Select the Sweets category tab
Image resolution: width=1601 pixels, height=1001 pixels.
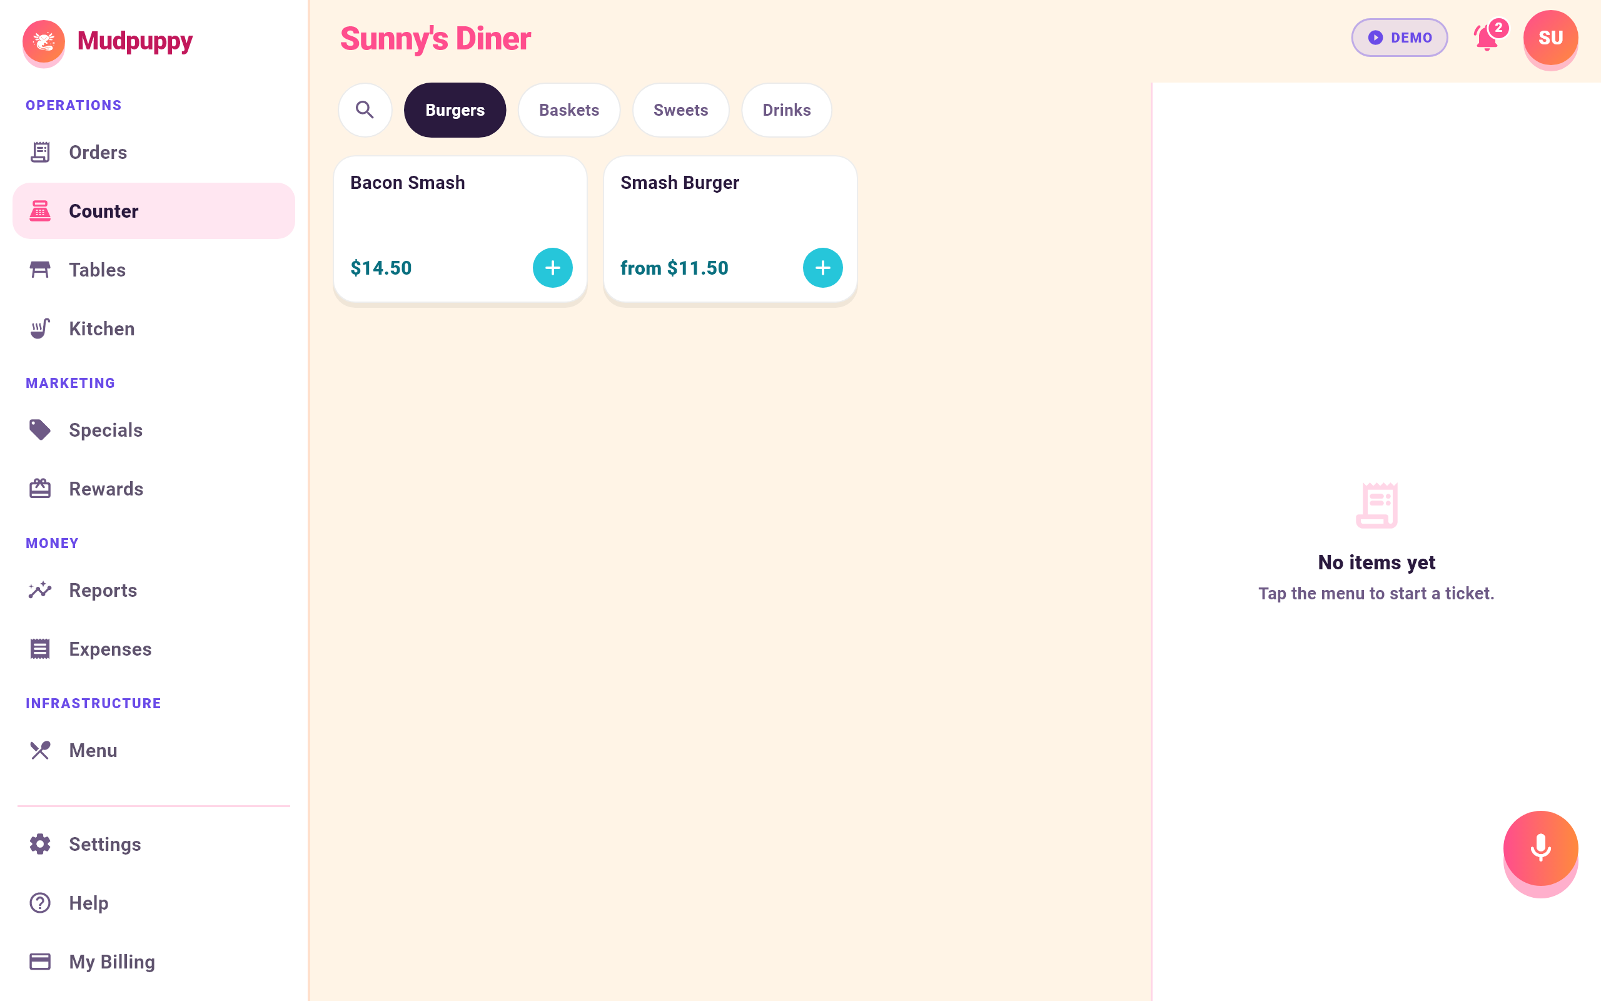tap(681, 110)
